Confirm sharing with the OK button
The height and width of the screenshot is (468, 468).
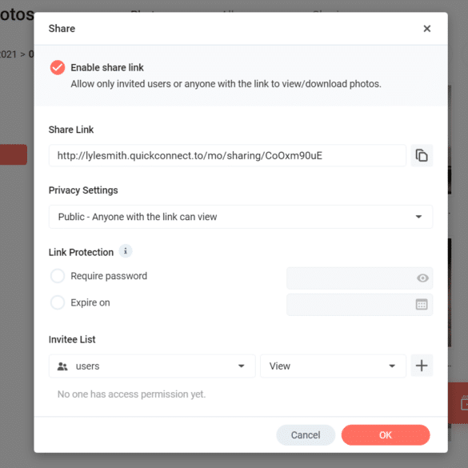386,435
